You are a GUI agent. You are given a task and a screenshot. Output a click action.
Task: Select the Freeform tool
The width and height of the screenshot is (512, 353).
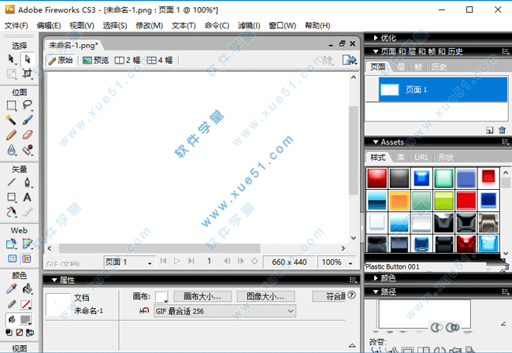pos(11,212)
